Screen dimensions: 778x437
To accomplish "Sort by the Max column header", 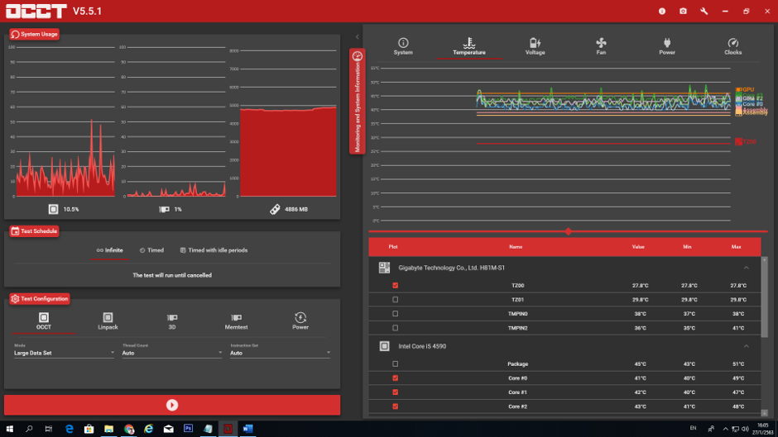I will click(737, 247).
